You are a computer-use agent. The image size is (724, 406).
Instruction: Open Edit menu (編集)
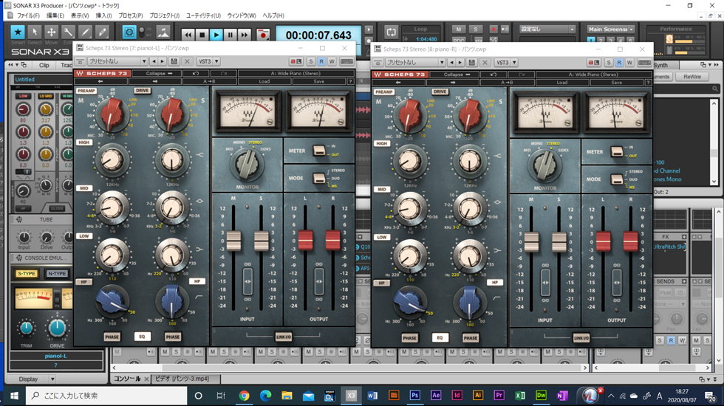(x=55, y=16)
